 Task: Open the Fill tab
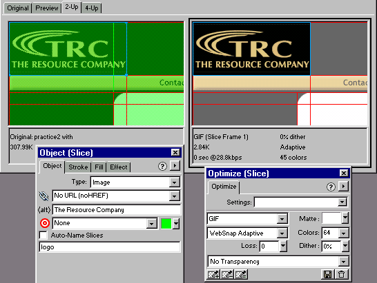pyautogui.click(x=99, y=167)
